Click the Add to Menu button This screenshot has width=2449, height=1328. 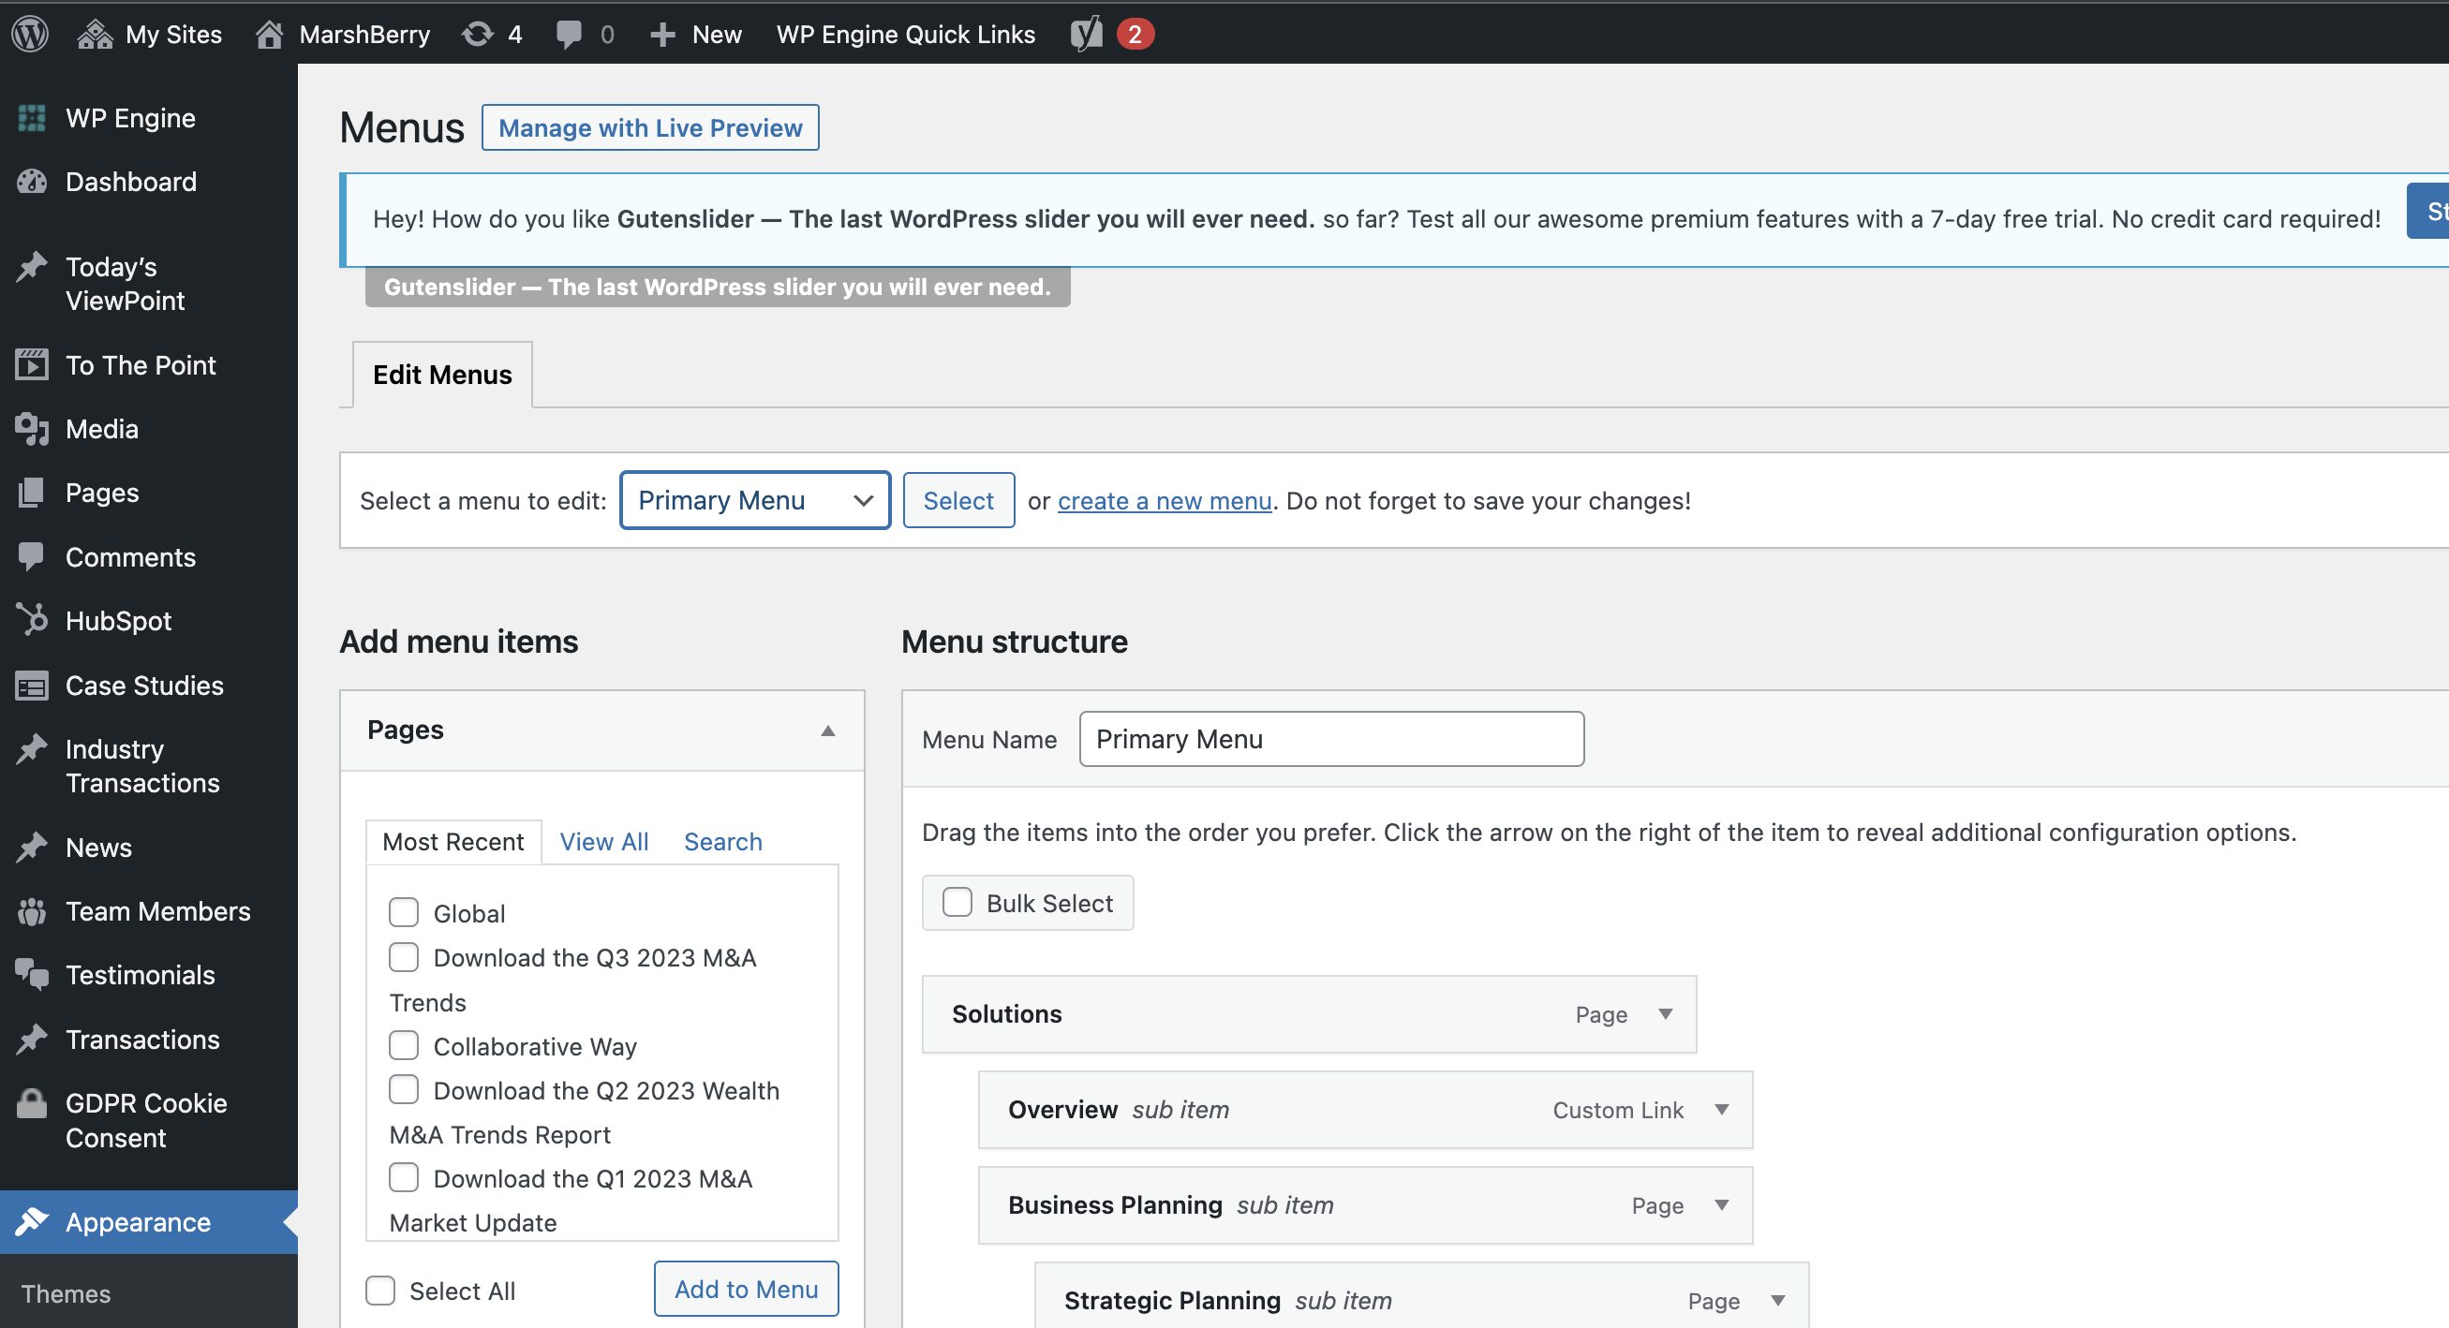(x=747, y=1289)
